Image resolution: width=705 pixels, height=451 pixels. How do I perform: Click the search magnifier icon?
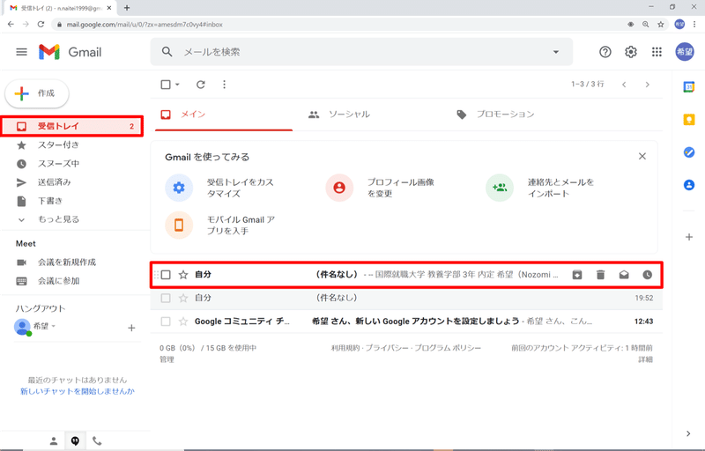click(x=167, y=52)
